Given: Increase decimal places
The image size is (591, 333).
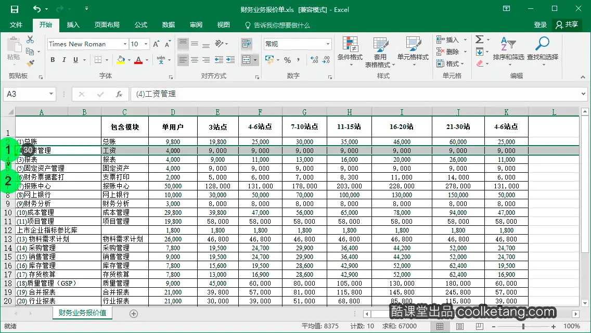Looking at the screenshot, I should click(x=314, y=60).
